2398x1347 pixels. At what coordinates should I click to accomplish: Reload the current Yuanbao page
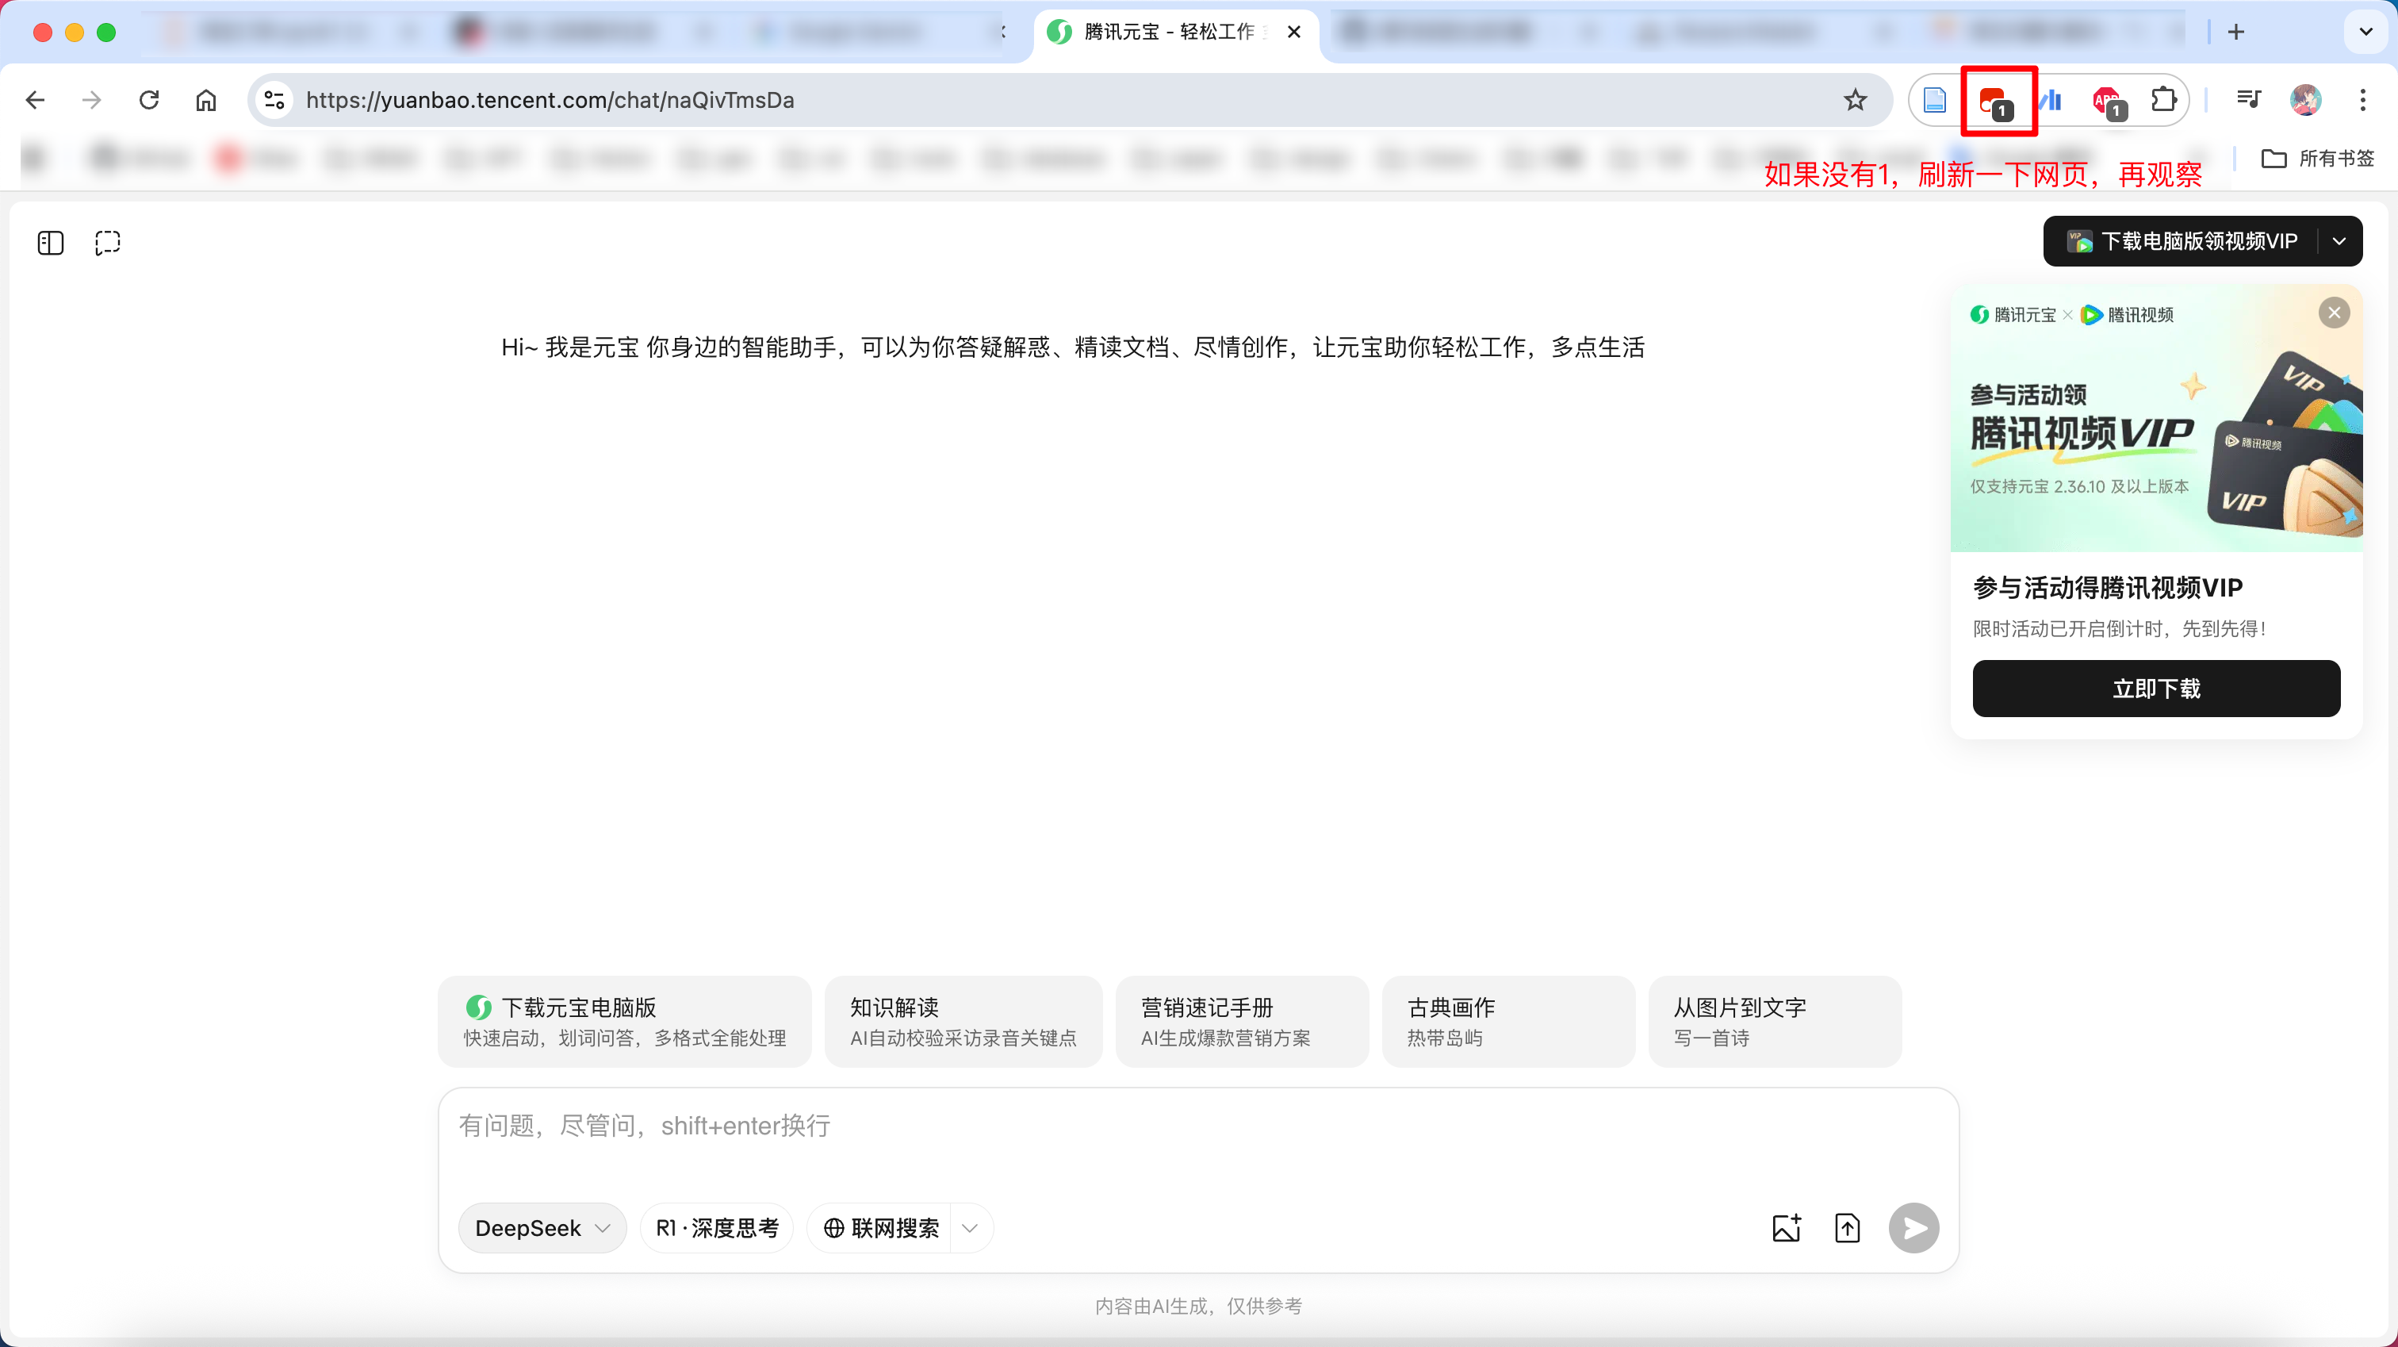coord(149,100)
